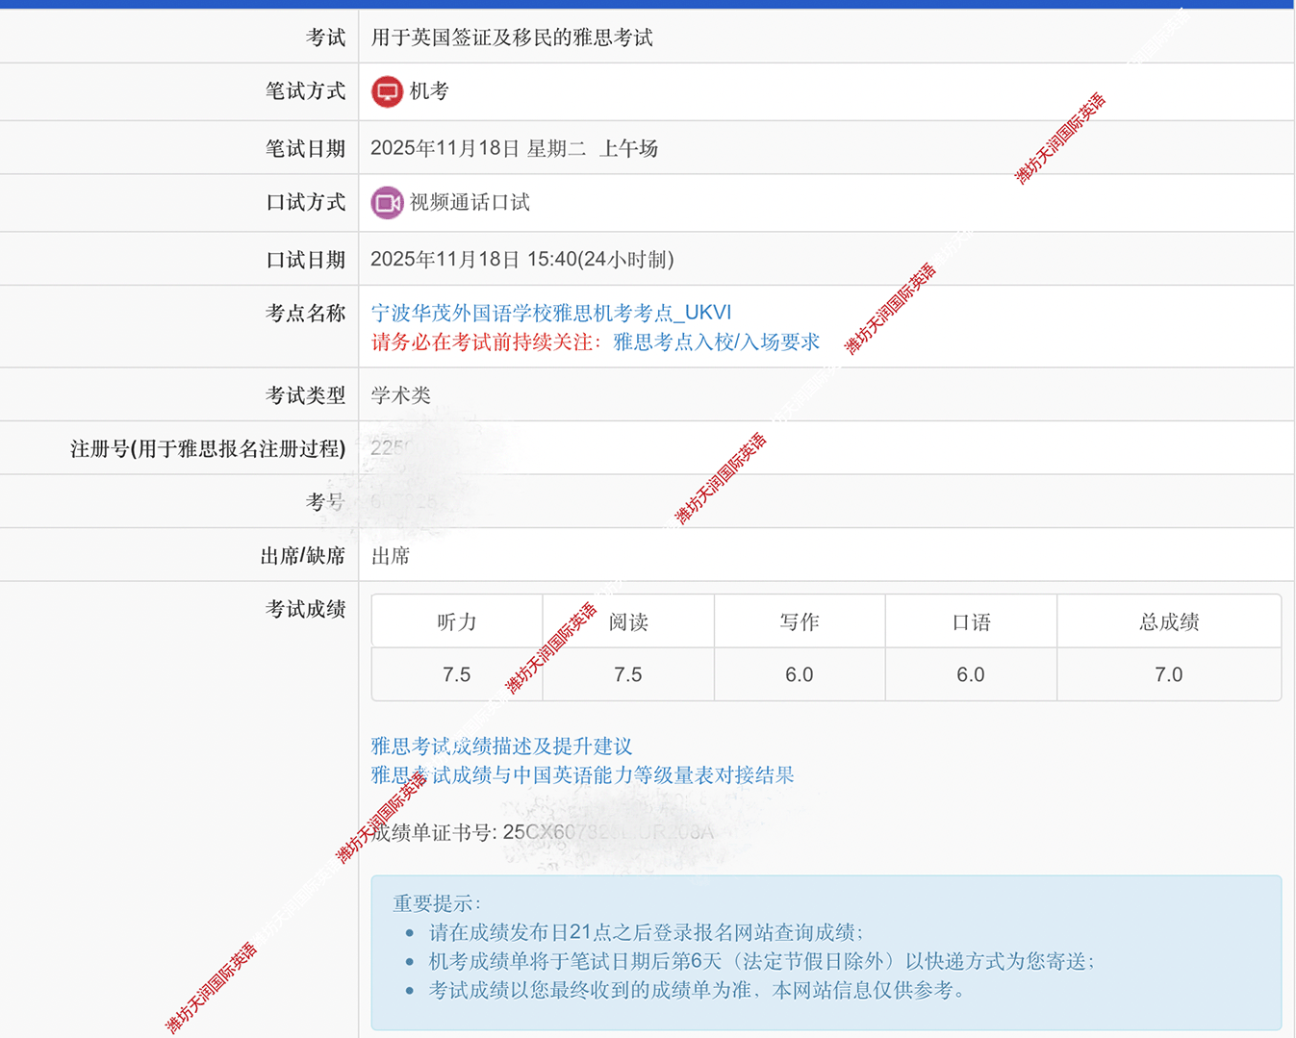The image size is (1296, 1038).
Task: Click the 2025年11月18日 written test date
Action: [443, 149]
